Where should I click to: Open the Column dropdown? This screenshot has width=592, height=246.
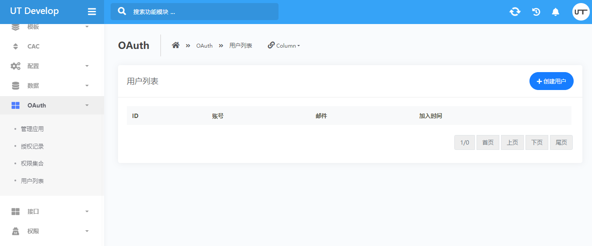point(284,45)
